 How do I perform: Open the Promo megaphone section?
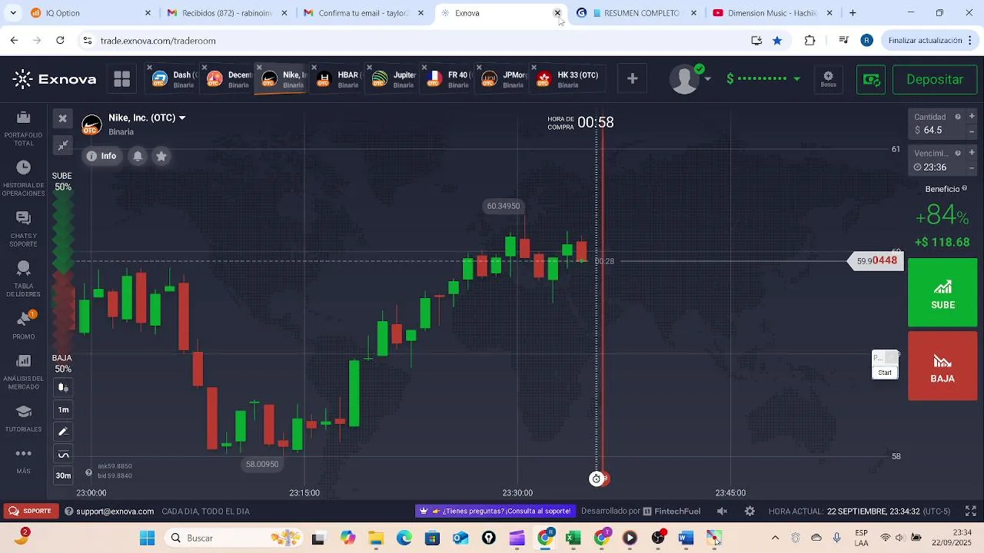coord(24,325)
